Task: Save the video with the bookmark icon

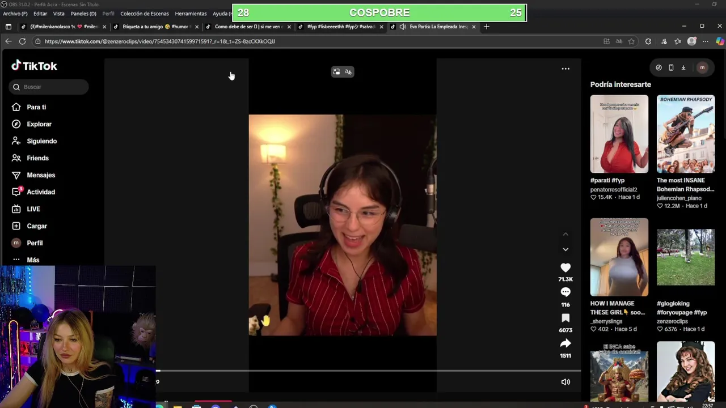Action: (565, 318)
